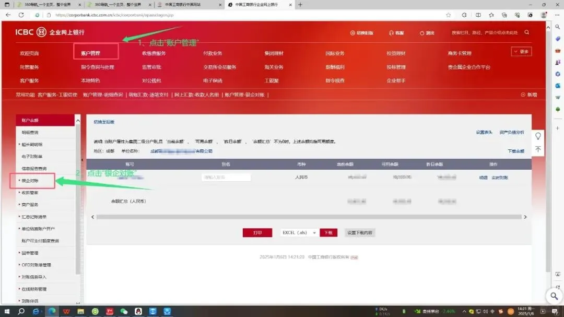564x317 pixels.
Task: Click the red 打印 print button
Action: coord(257,233)
